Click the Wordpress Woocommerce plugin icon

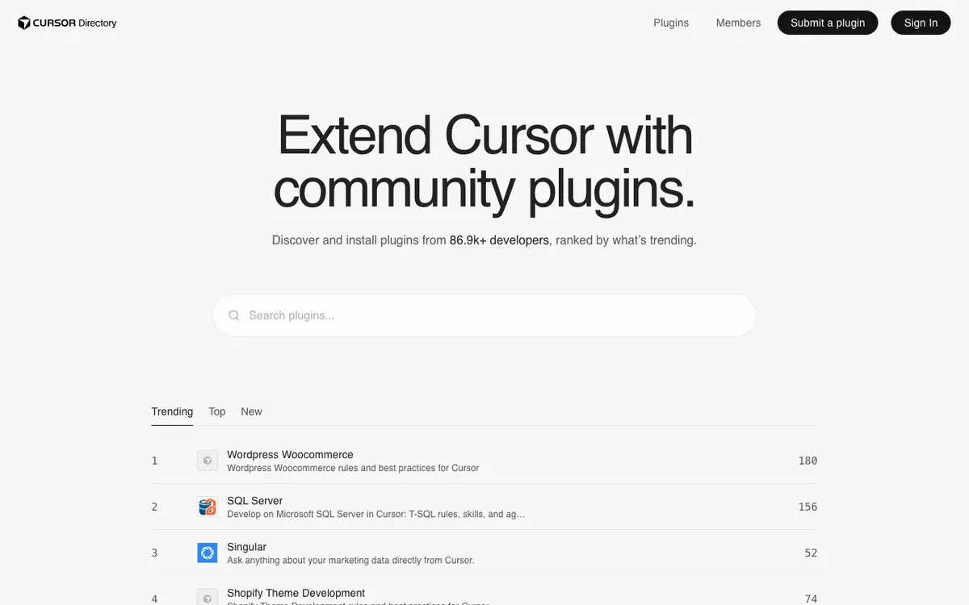(208, 461)
